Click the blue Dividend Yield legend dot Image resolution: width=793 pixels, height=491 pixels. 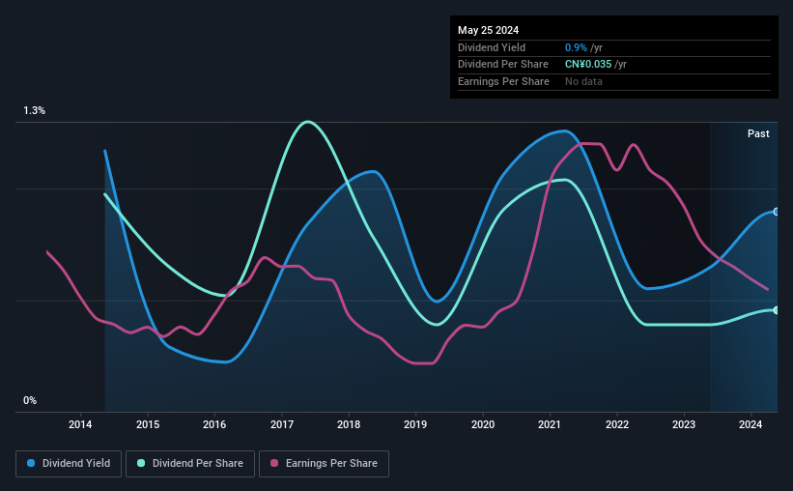click(31, 463)
